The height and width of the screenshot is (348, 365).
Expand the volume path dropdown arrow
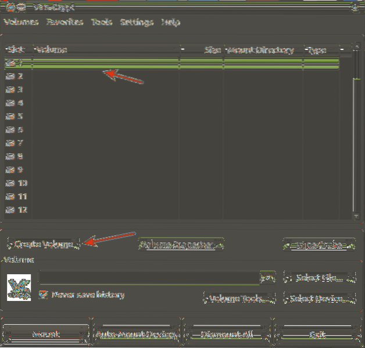tap(267, 278)
